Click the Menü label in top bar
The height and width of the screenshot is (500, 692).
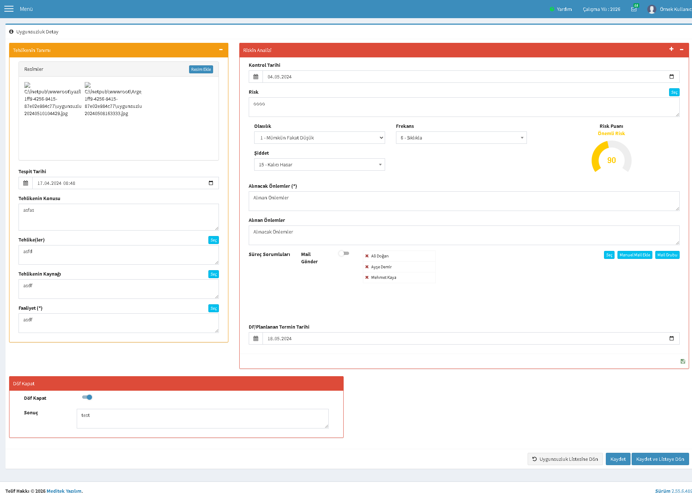26,9
